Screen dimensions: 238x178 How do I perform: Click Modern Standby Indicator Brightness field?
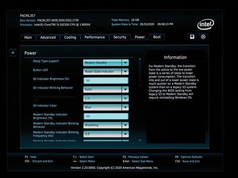106,116
